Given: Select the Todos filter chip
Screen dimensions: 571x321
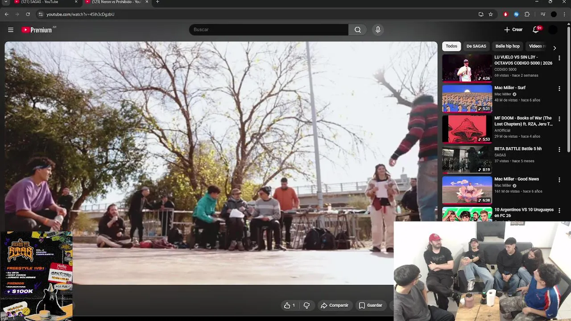Looking at the screenshot, I should pyautogui.click(x=451, y=46).
